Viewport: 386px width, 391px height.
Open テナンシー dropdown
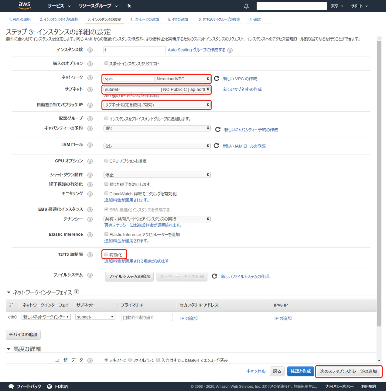pyautogui.click(x=157, y=219)
